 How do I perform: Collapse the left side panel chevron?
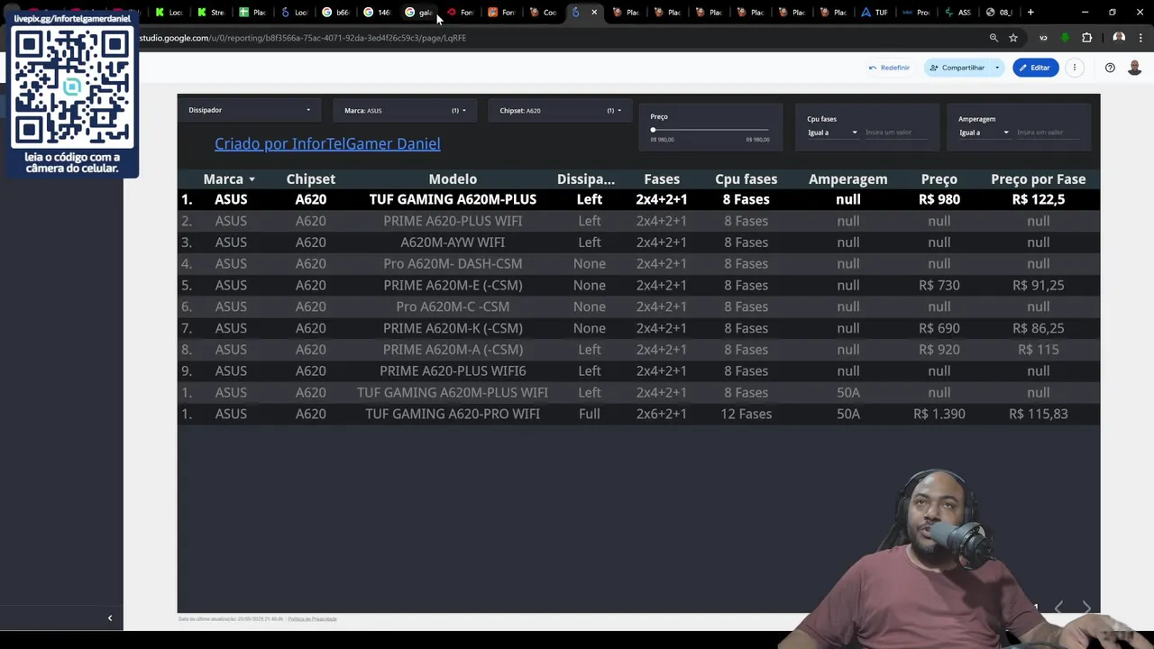[x=110, y=618]
